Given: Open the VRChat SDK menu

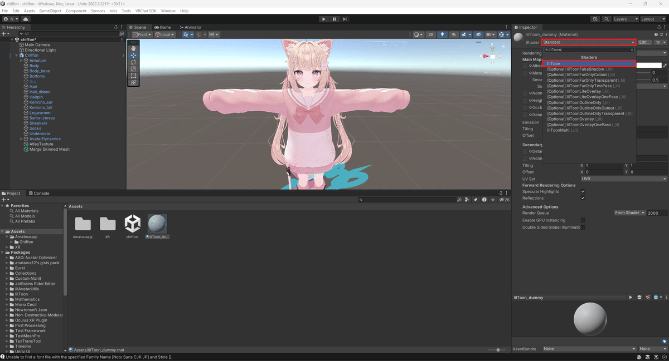Looking at the screenshot, I should pyautogui.click(x=147, y=11).
